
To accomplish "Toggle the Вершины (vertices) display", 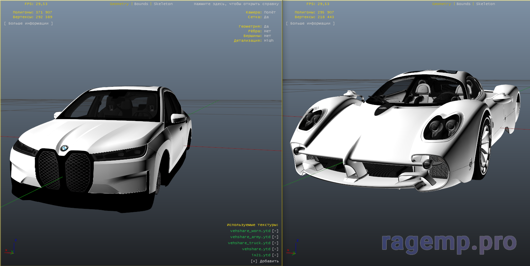I will [267, 36].
